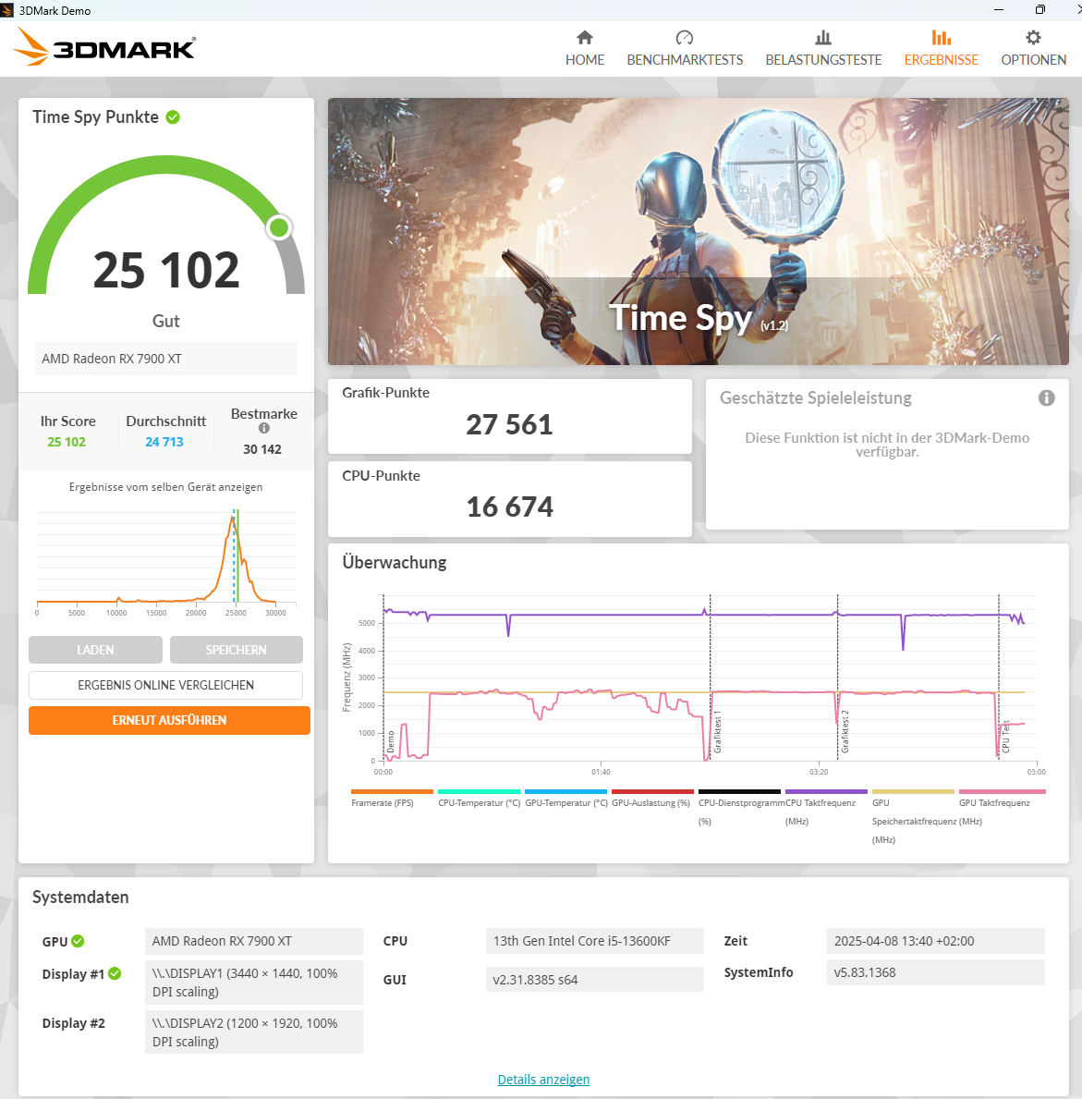Click green check next to Display #1
Screen dimensions: 1082x1099
pos(115,973)
